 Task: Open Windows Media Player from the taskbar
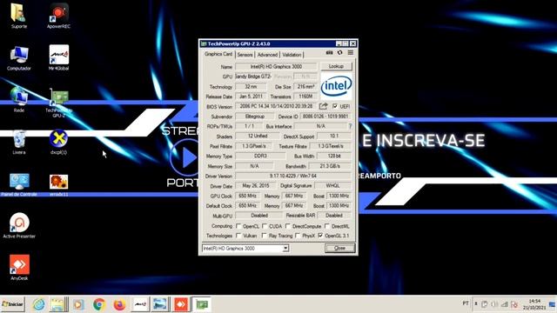78,304
